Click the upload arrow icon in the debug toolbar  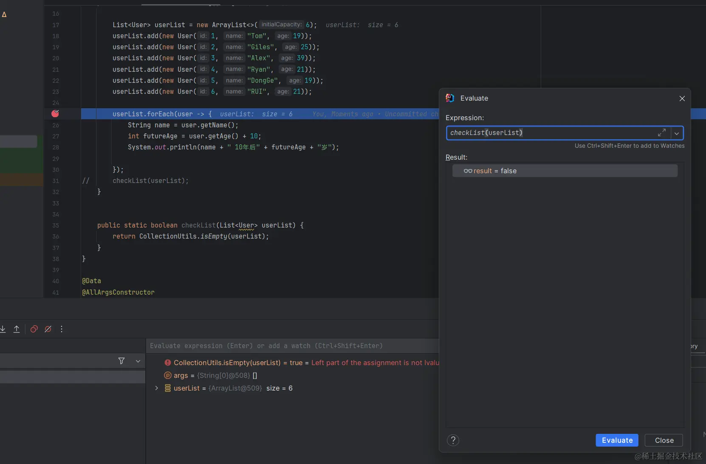(17, 329)
